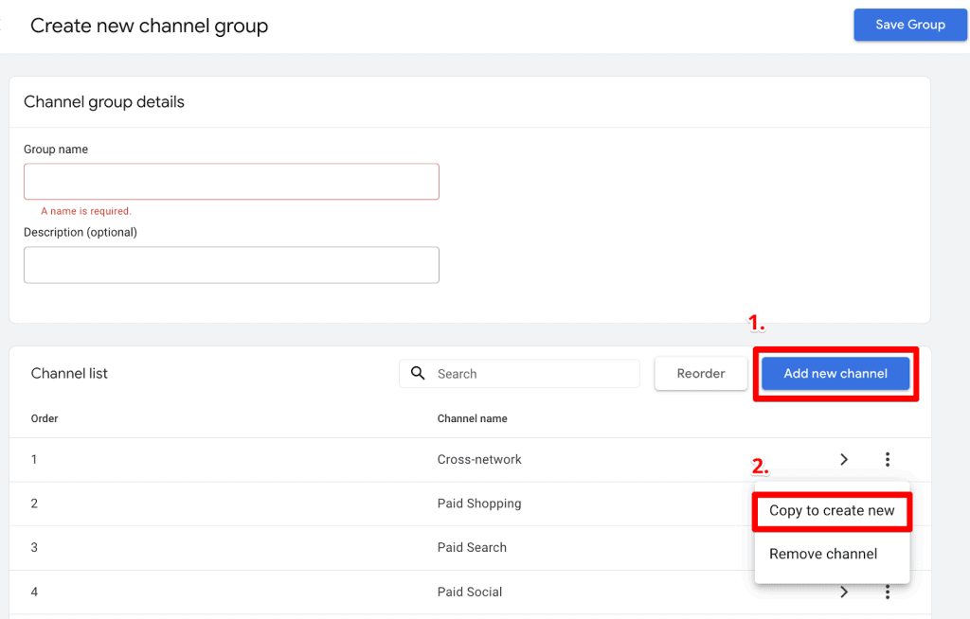The image size is (970, 619).
Task: Click the magnifier icon in channel search
Action: 418,374
